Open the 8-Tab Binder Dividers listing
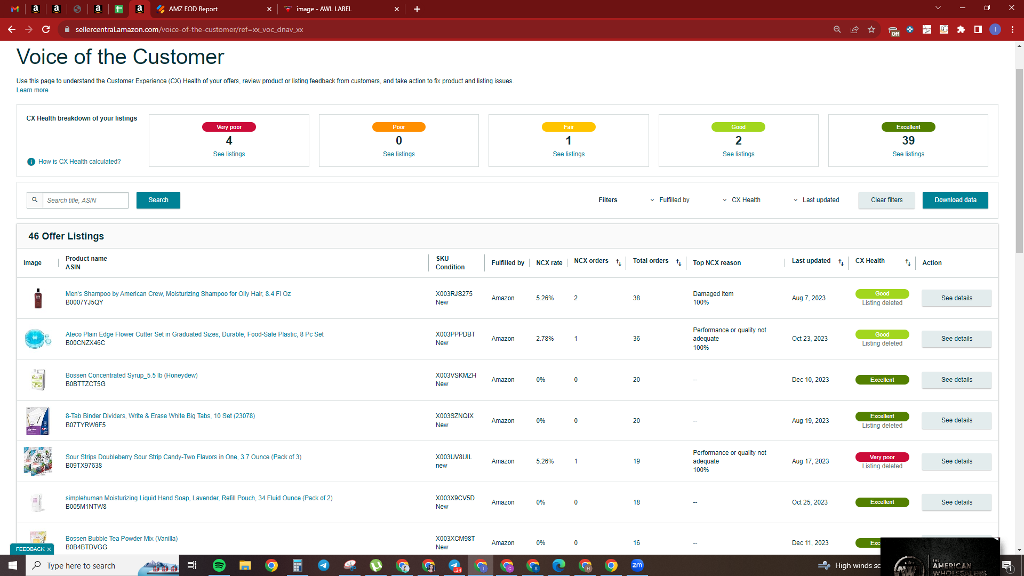 pyautogui.click(x=160, y=416)
